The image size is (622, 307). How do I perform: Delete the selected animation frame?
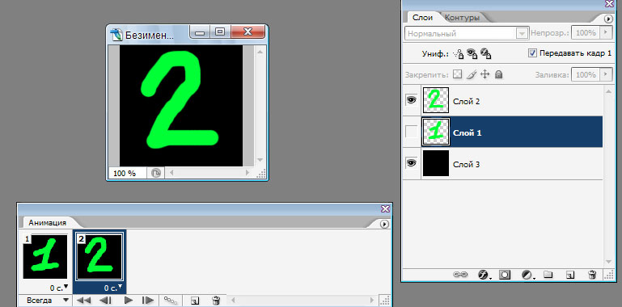click(216, 301)
